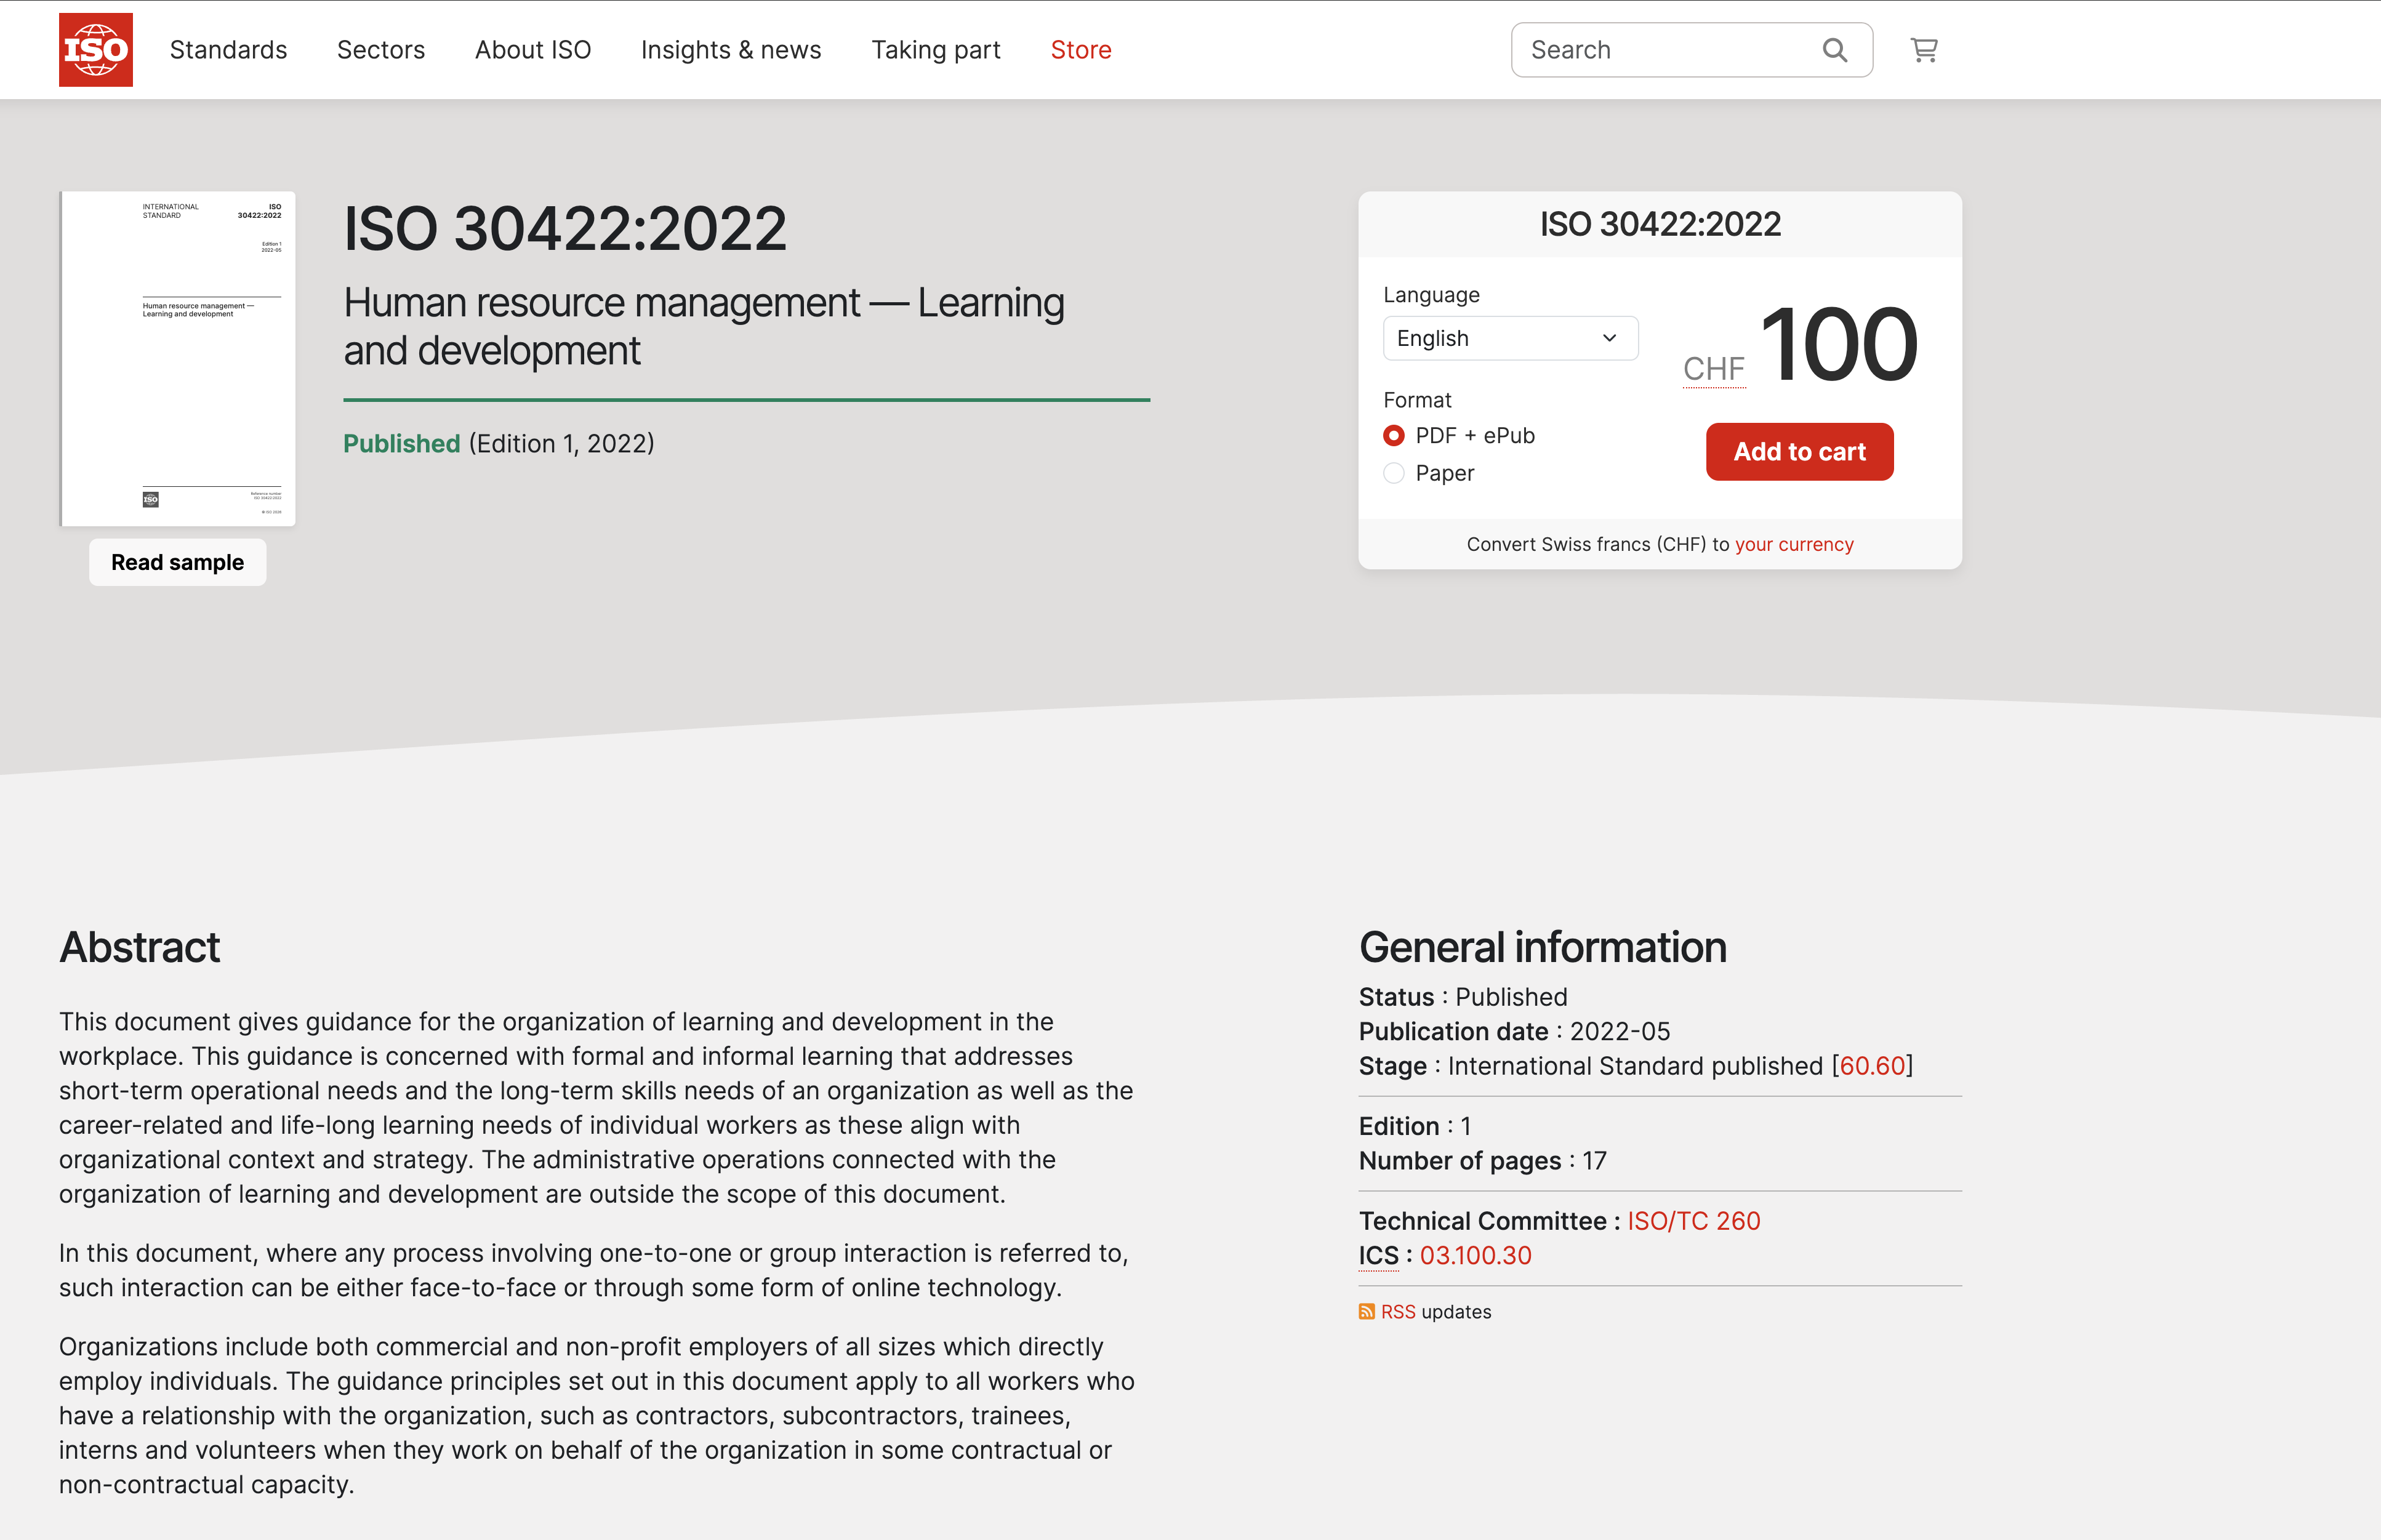Click the main ISO 30422:2022 page heading
This screenshot has height=1540, width=2381.
coord(565,228)
